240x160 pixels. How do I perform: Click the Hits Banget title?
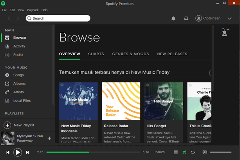pos(156,126)
